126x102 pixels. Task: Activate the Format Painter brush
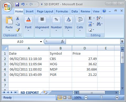coord(18,30)
